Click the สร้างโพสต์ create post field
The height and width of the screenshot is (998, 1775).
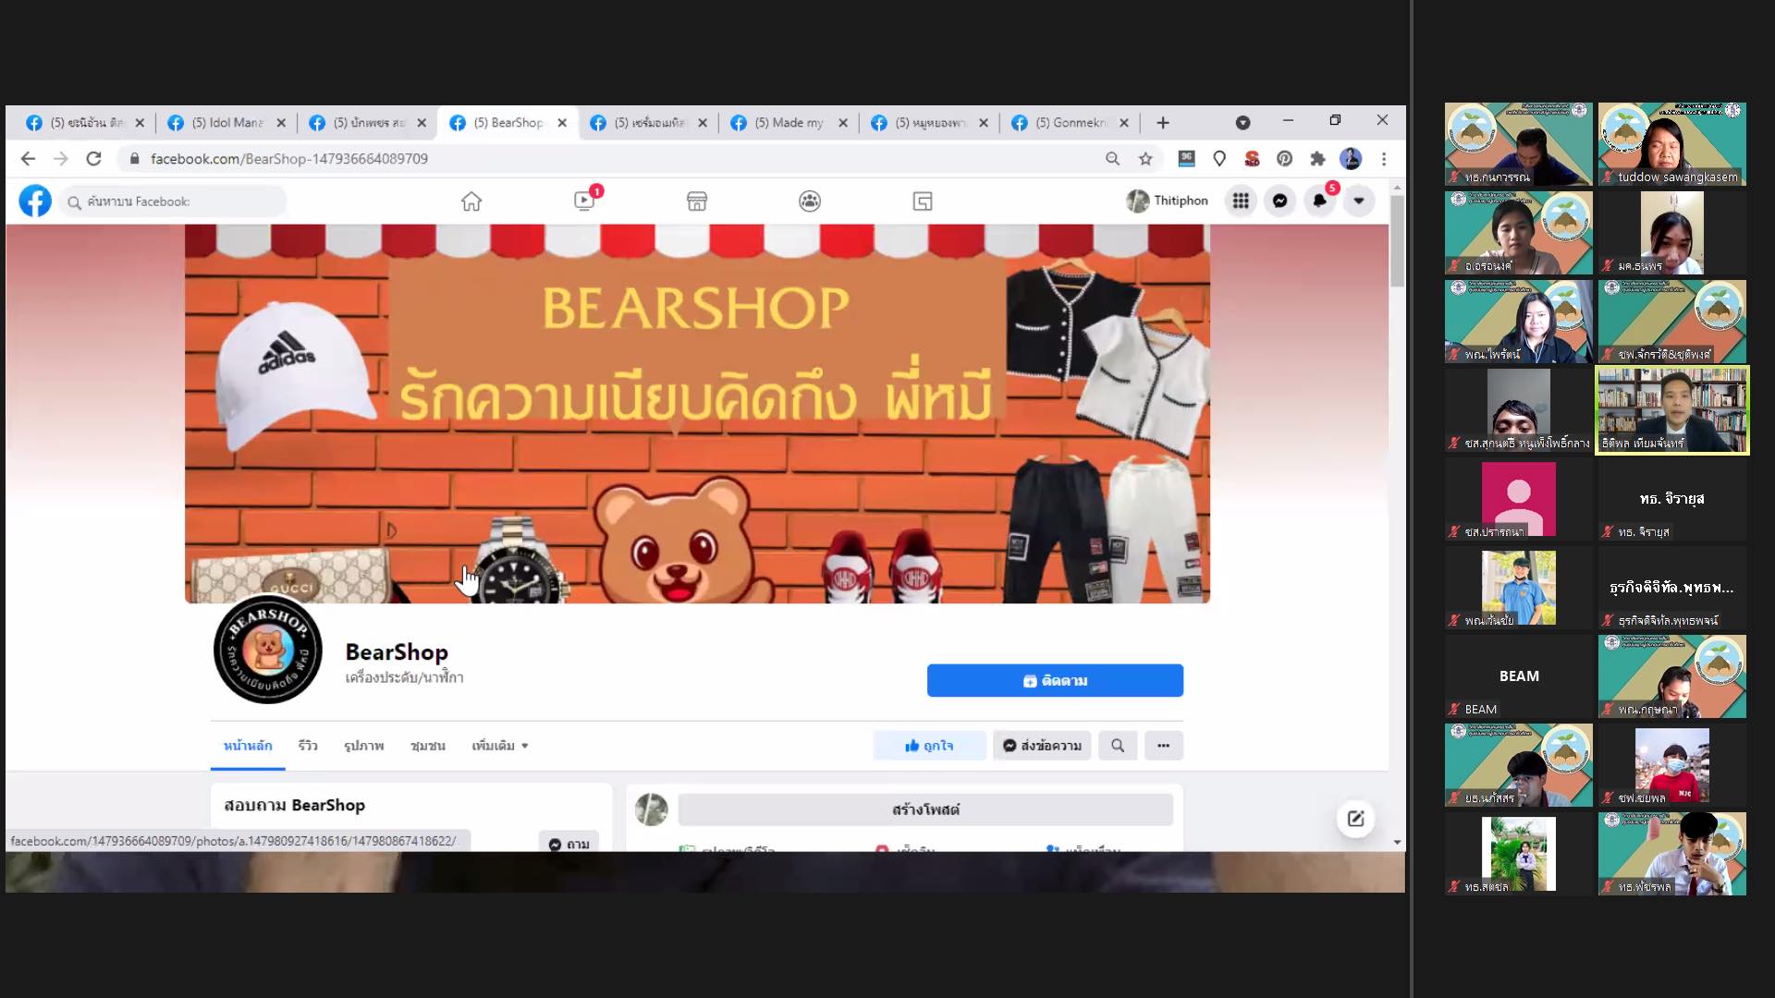[925, 809]
